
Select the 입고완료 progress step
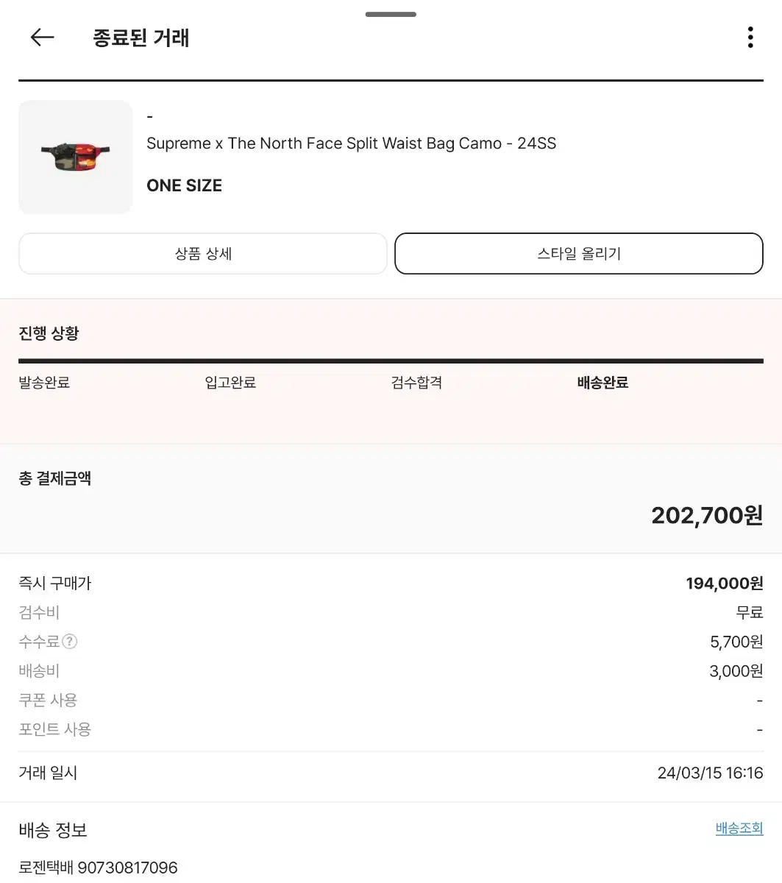click(230, 383)
